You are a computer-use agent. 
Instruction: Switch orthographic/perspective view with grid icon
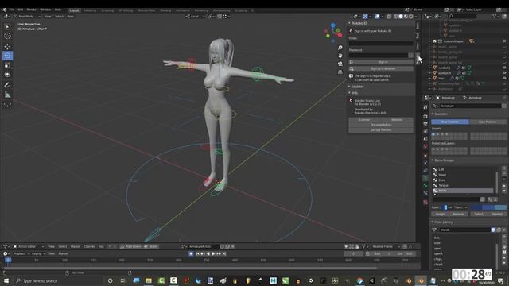tap(340, 71)
